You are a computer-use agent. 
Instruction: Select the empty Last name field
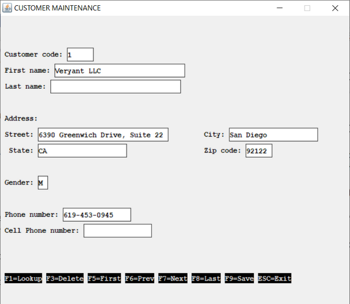[116, 87]
